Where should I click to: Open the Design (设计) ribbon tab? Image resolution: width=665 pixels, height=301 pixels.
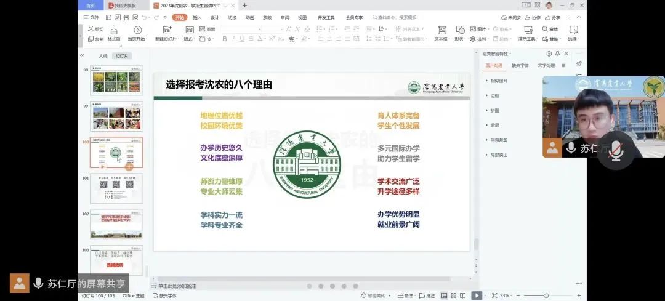pos(215,17)
